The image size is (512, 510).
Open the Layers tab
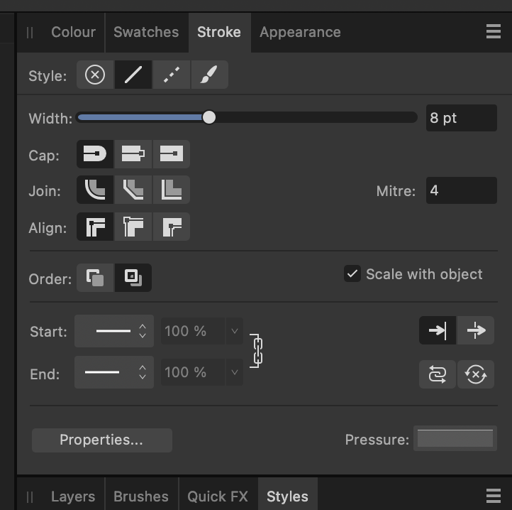73,497
